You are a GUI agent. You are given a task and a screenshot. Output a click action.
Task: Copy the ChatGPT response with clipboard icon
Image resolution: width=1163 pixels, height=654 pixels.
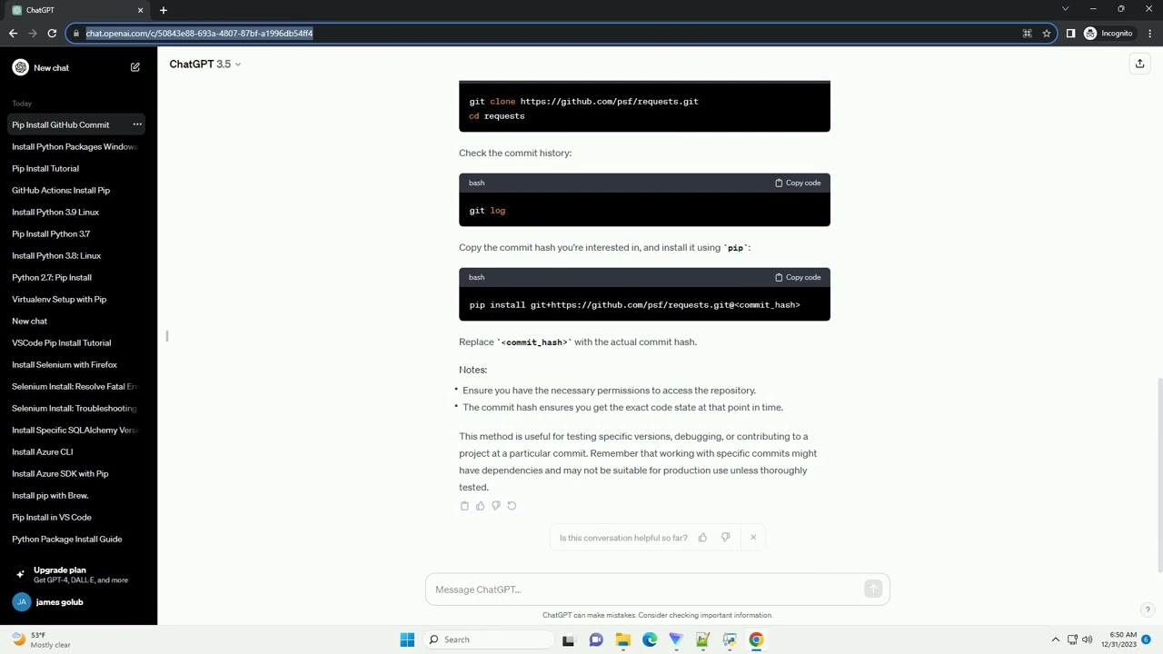(x=464, y=506)
